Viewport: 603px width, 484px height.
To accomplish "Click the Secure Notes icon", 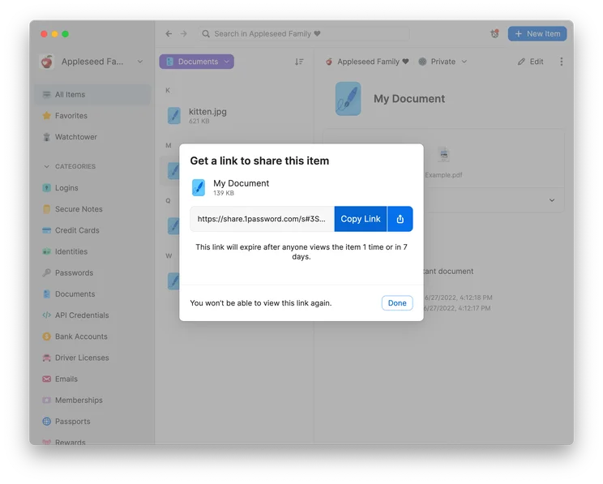I will (46, 209).
